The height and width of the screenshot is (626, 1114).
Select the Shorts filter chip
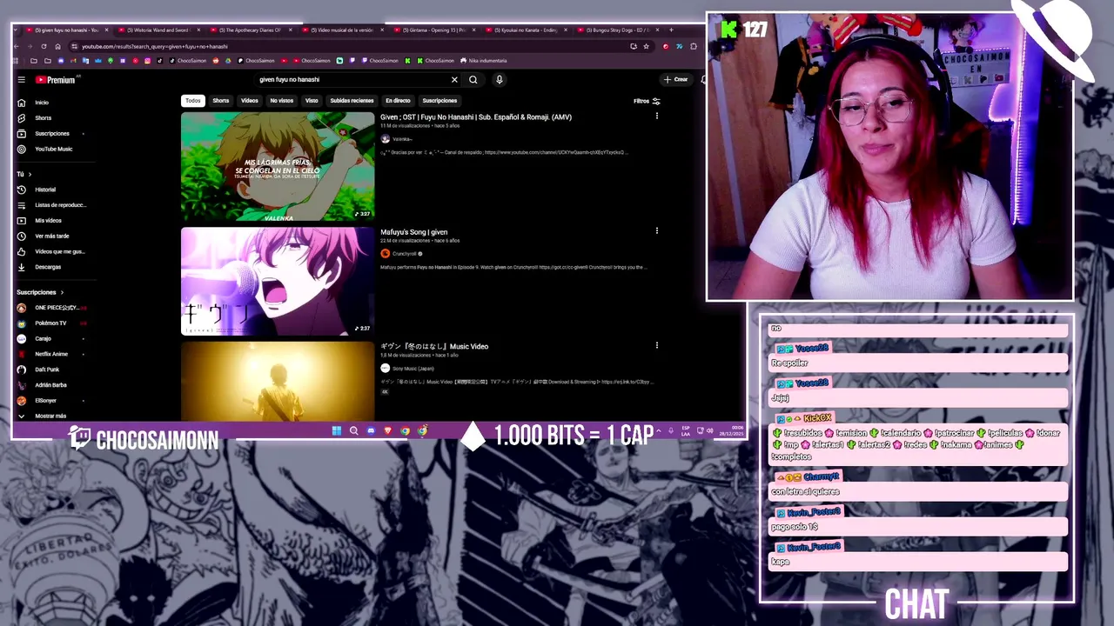point(221,101)
